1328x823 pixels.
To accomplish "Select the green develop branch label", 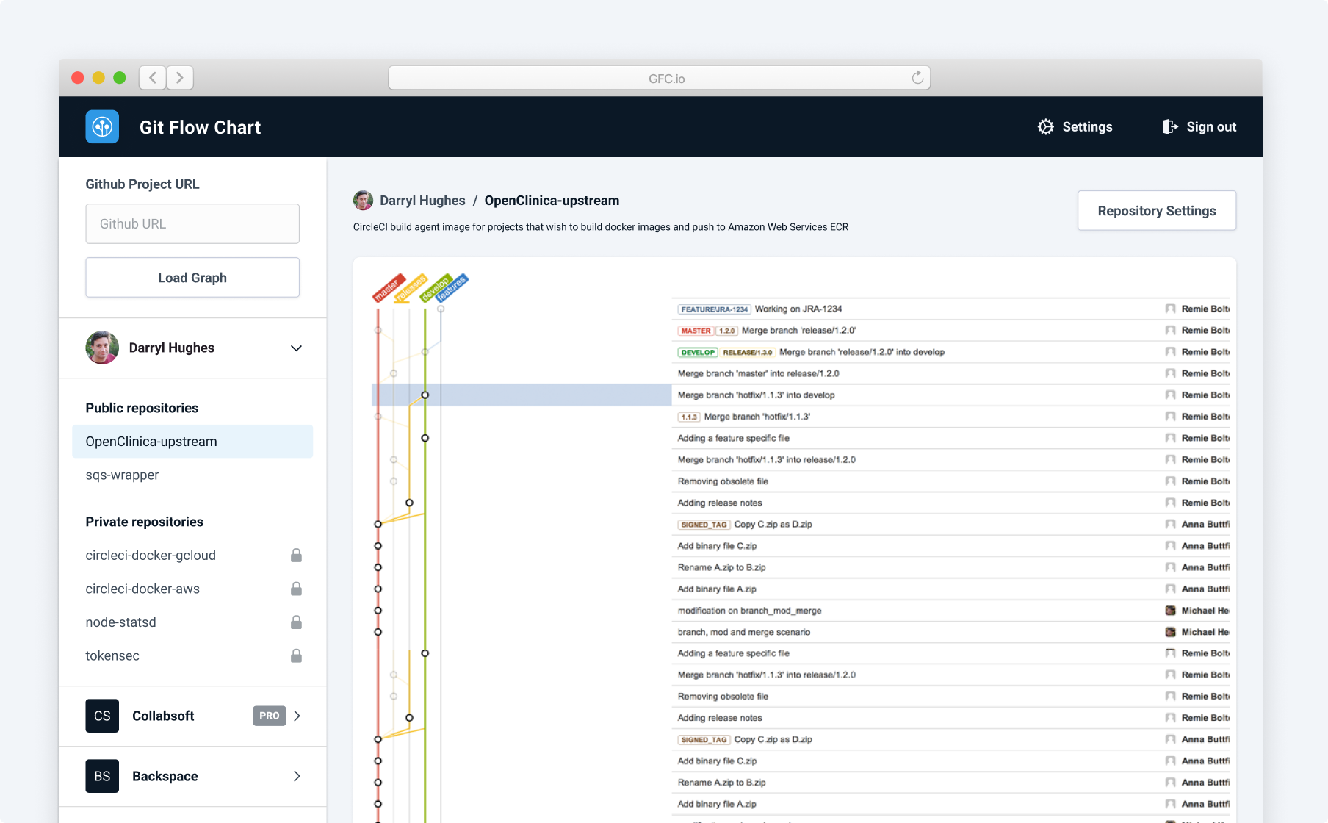I will [435, 288].
